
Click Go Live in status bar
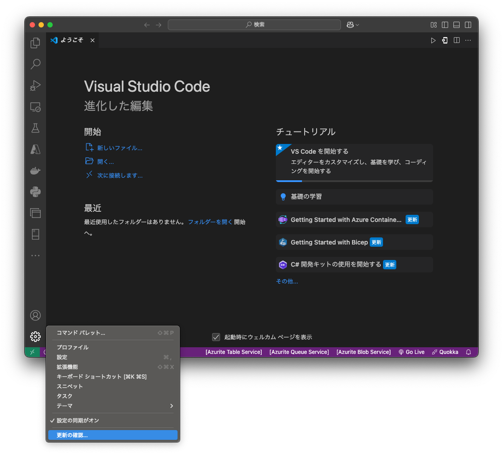point(412,352)
